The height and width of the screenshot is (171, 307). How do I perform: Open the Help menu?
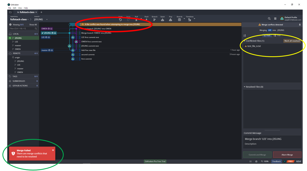(x=26, y=8)
